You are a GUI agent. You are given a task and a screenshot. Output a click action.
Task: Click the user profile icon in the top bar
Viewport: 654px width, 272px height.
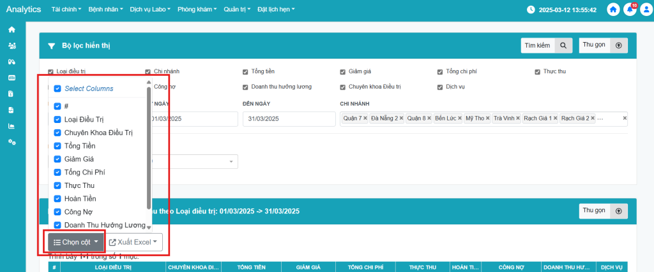coord(645,10)
